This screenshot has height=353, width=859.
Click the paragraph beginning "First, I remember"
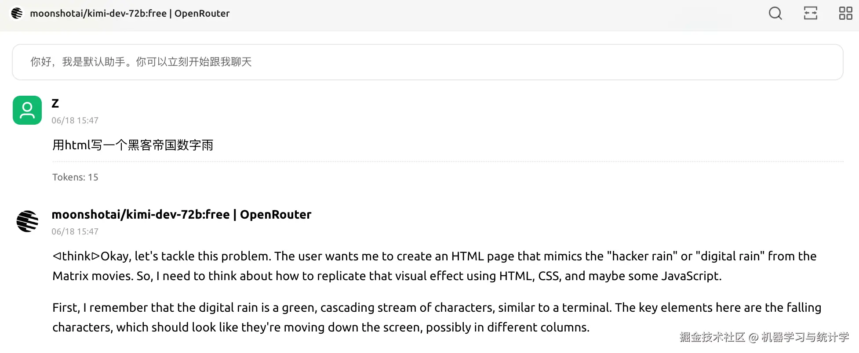(x=436, y=307)
